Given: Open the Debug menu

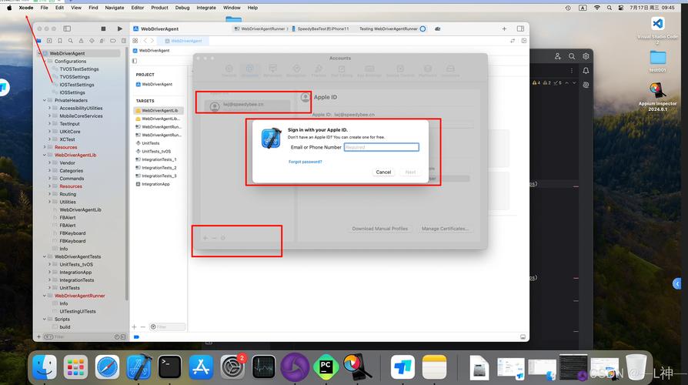Looking at the screenshot, I should [182, 8].
